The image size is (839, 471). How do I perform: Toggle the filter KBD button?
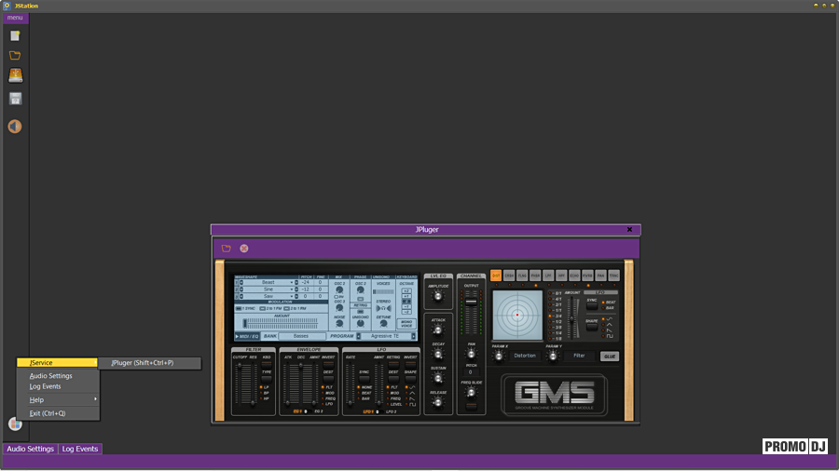[x=267, y=364]
